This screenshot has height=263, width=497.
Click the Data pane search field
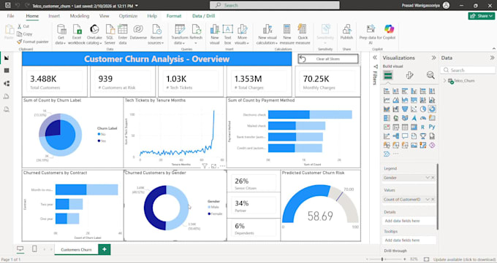(468, 70)
